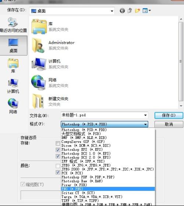Toggle the unchecked 颜色 checkbox

[x=58, y=166]
